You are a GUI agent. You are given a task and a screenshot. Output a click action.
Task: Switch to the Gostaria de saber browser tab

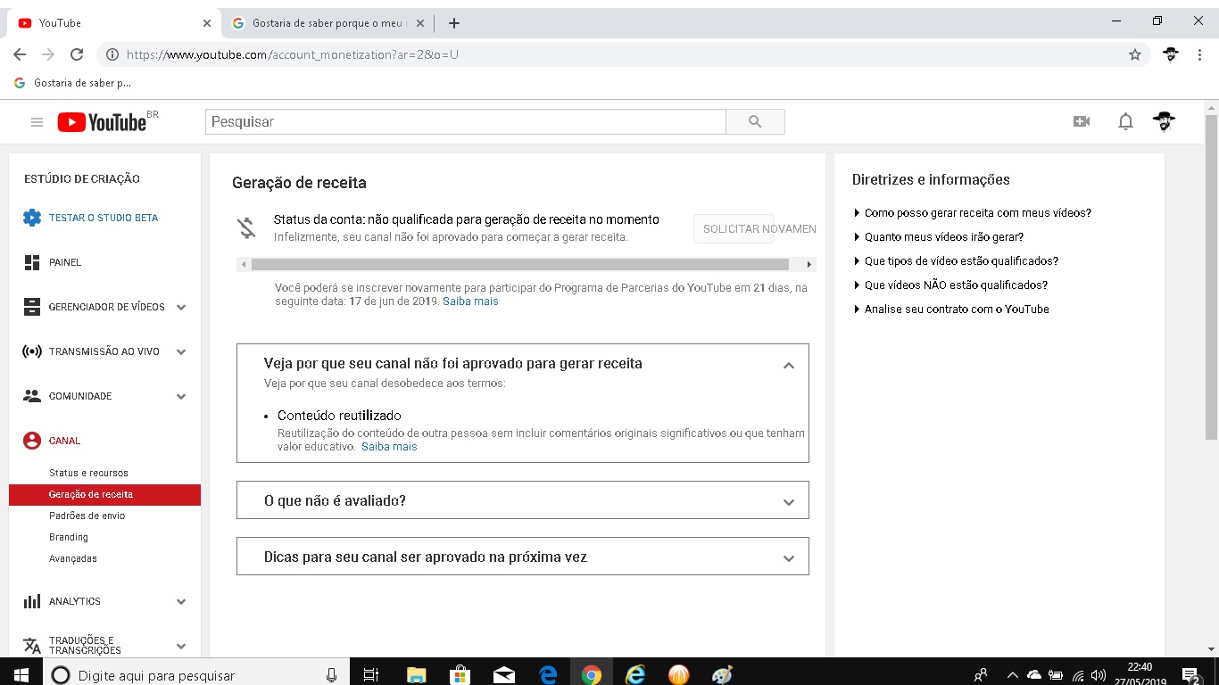pos(327,23)
